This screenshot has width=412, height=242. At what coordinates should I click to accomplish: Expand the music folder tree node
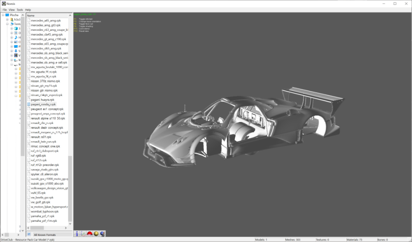pyautogui.click(x=12, y=37)
